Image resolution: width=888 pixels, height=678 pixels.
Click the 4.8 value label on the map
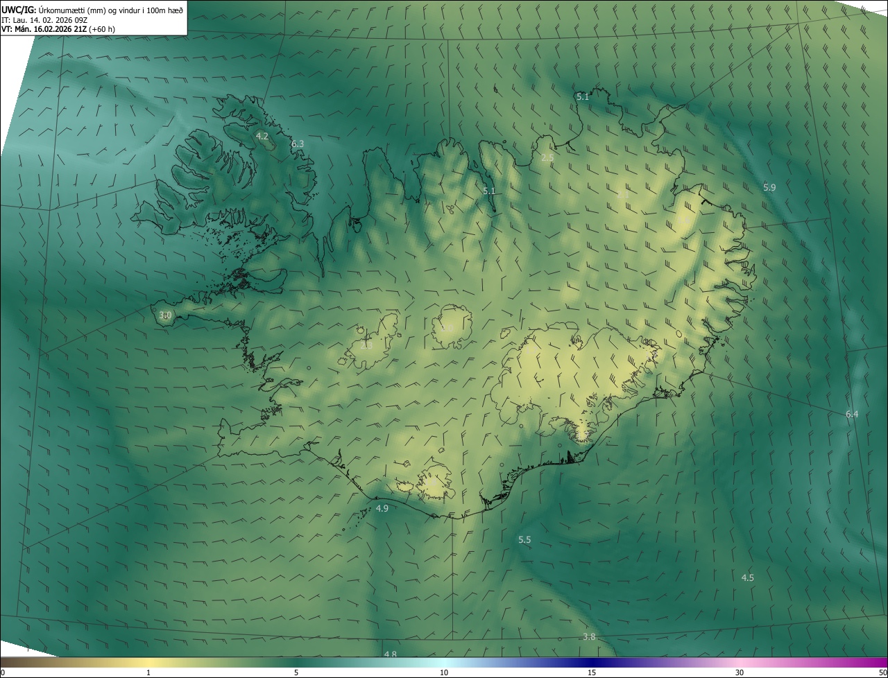pyautogui.click(x=391, y=654)
